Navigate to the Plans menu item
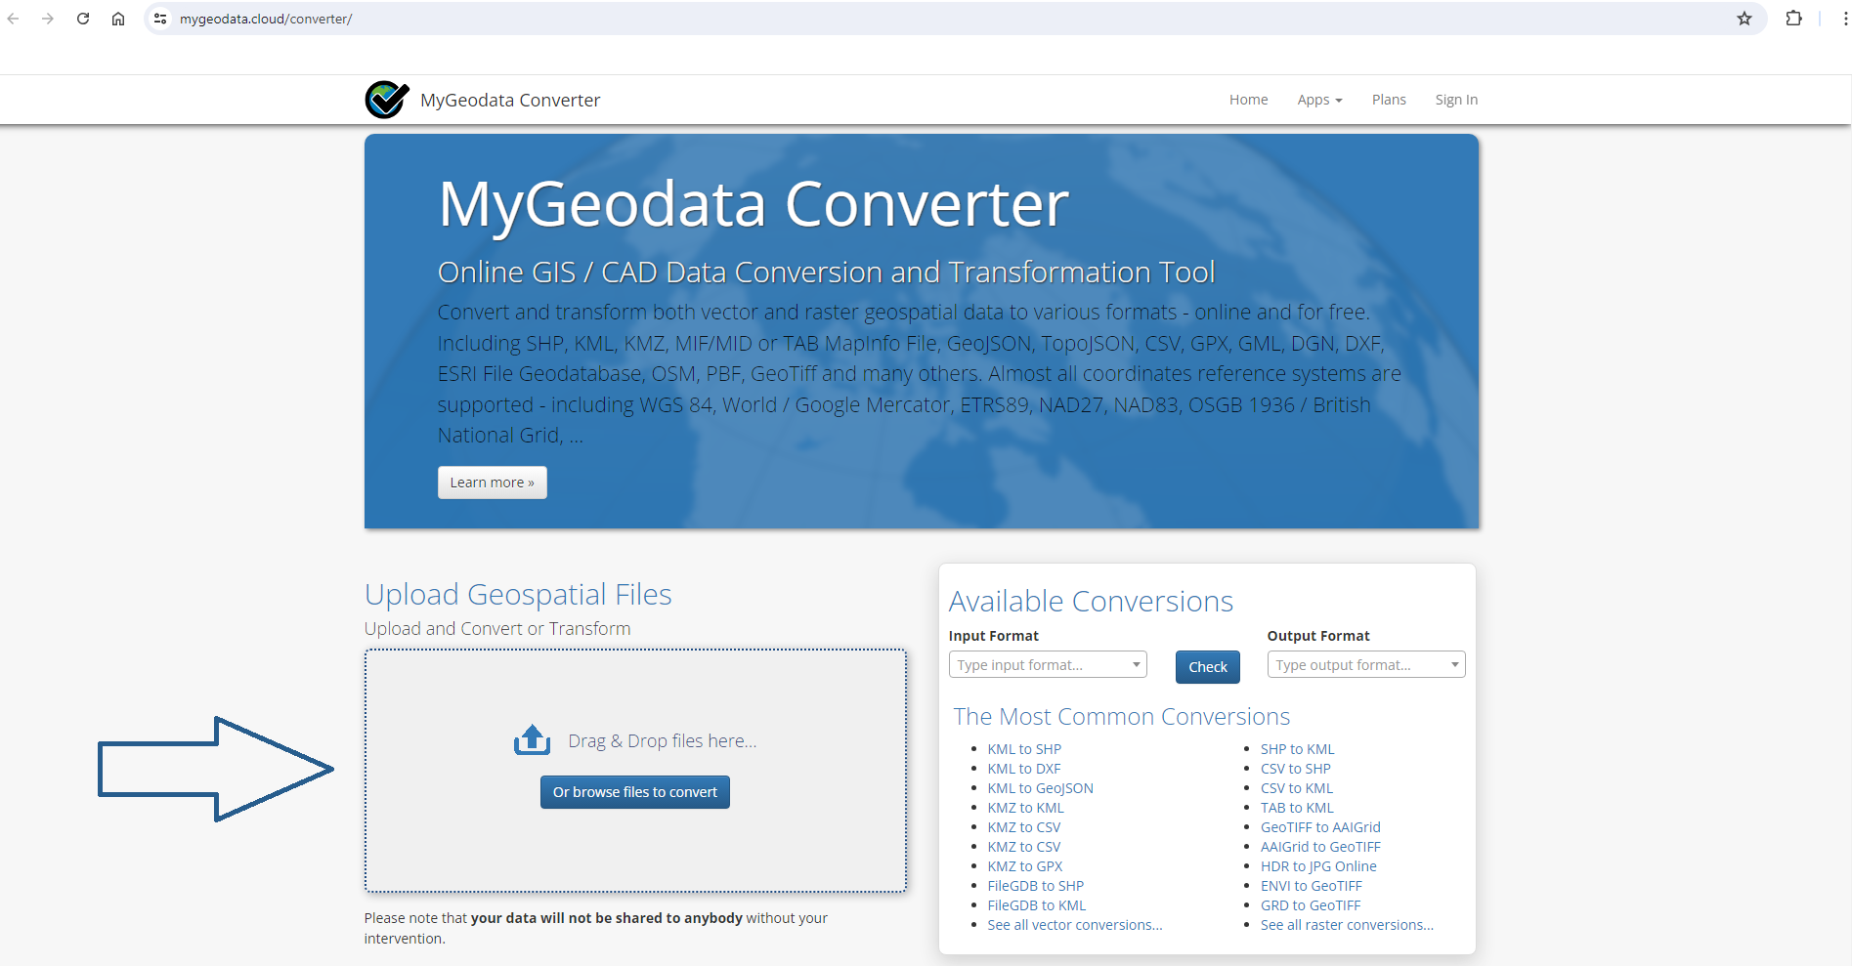 (x=1388, y=100)
